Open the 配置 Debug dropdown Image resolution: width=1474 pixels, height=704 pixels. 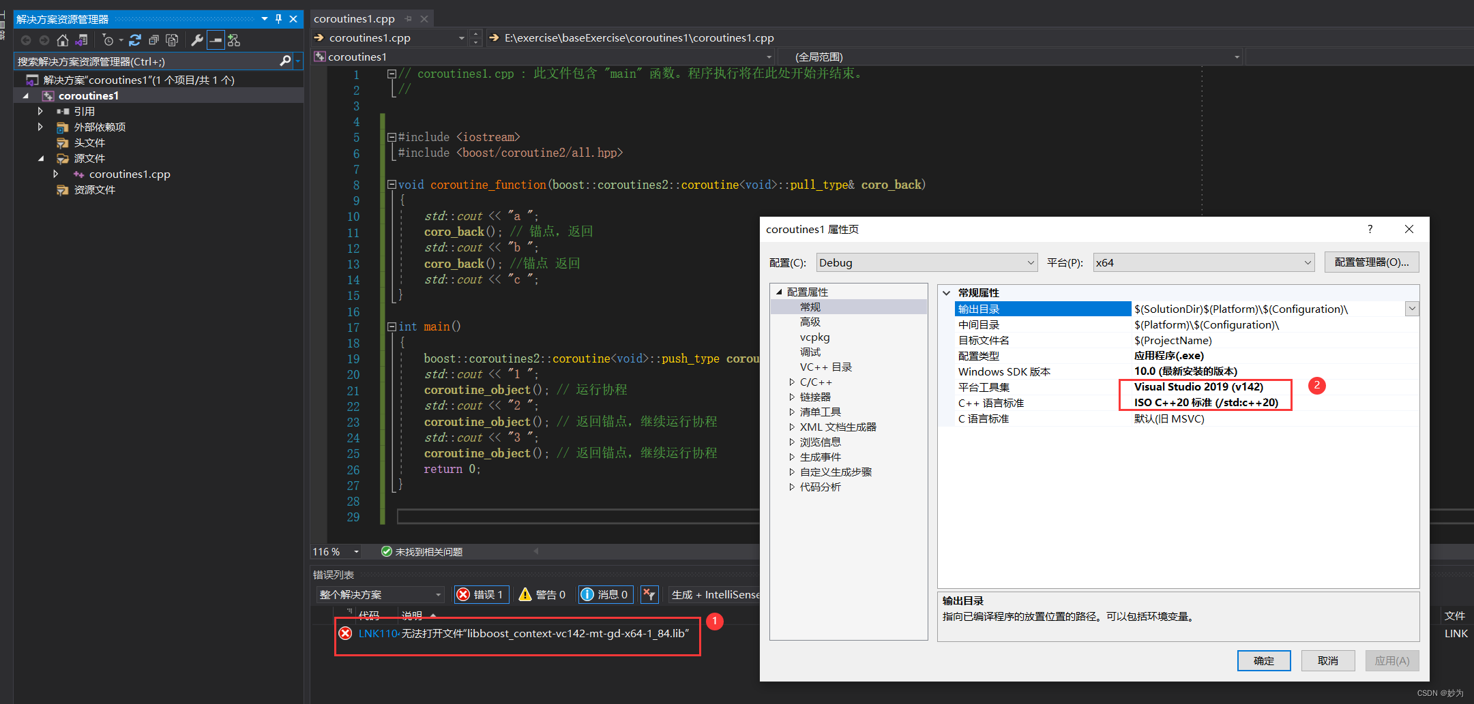(x=926, y=262)
